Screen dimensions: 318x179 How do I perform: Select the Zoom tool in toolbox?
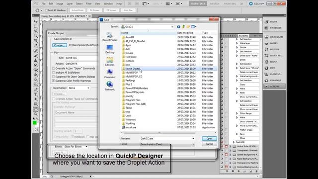36,114
